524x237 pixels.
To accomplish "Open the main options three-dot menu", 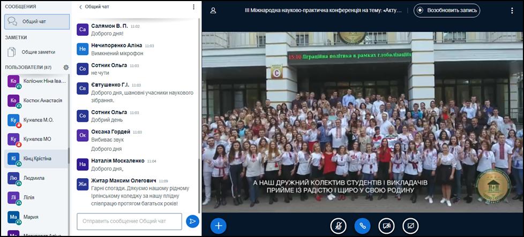I will pos(512,10).
